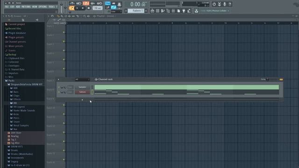299x168 pixels.
Task: Click the download content library icon
Action: pyautogui.click(x=196, y=11)
